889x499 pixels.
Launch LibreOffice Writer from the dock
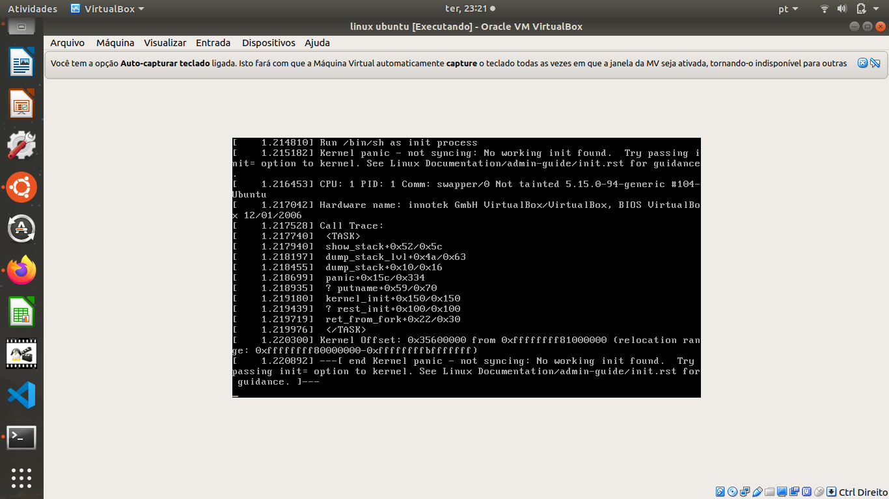(21, 62)
